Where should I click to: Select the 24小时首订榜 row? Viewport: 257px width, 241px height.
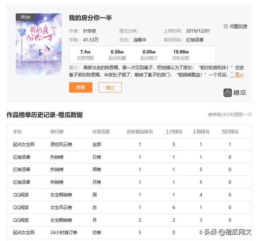pos(129,233)
